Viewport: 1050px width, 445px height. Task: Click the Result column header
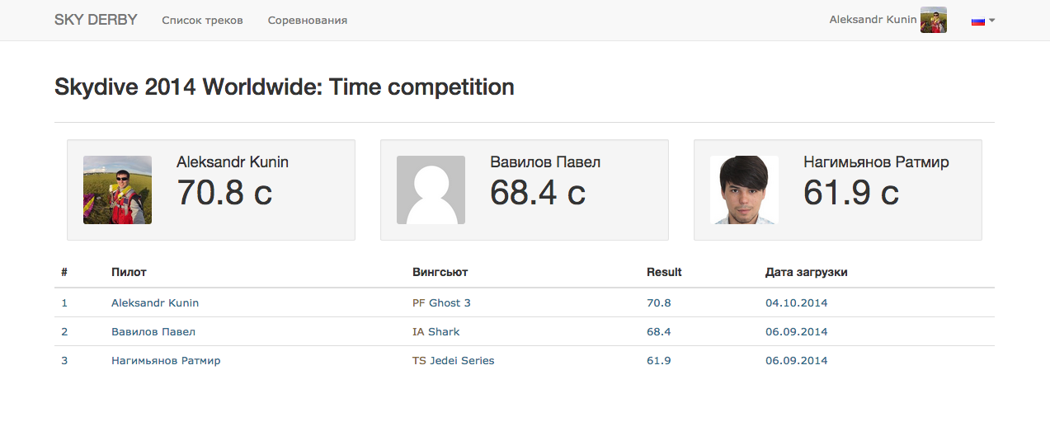[x=664, y=272]
